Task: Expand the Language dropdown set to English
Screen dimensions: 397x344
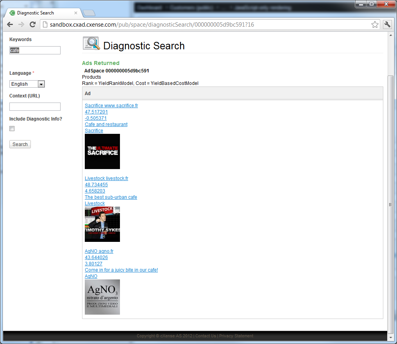Action: (27, 84)
